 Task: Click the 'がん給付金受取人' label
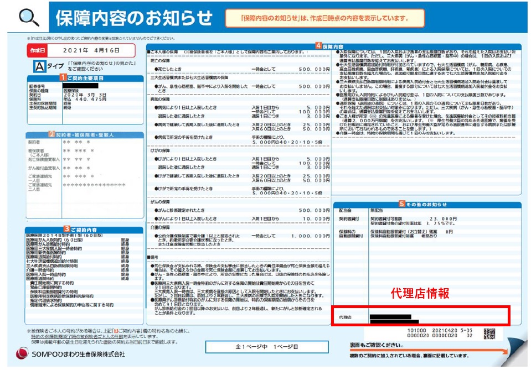tap(44, 168)
